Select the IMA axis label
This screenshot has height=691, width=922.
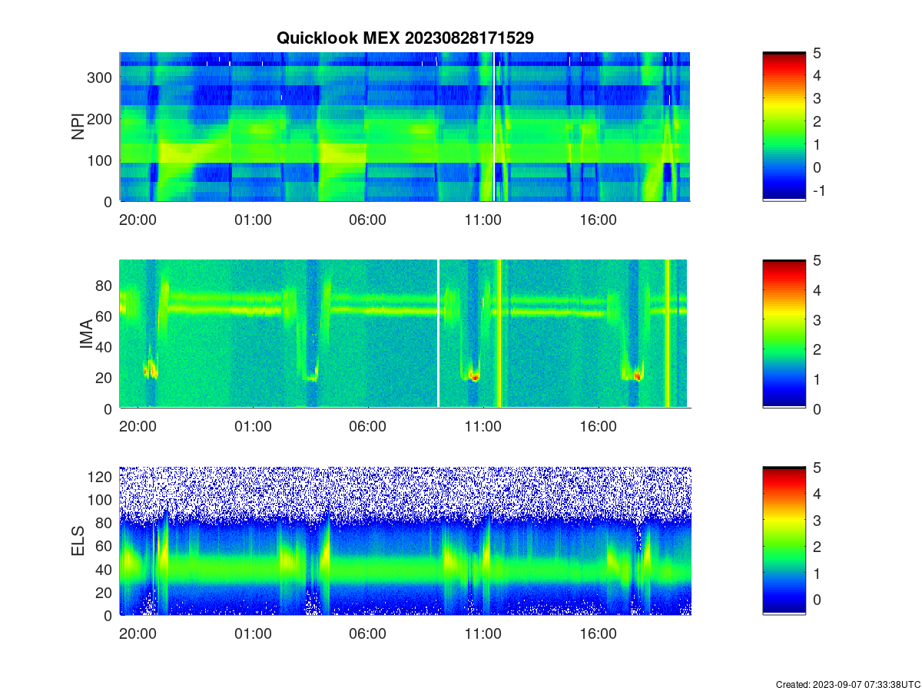tap(86, 335)
